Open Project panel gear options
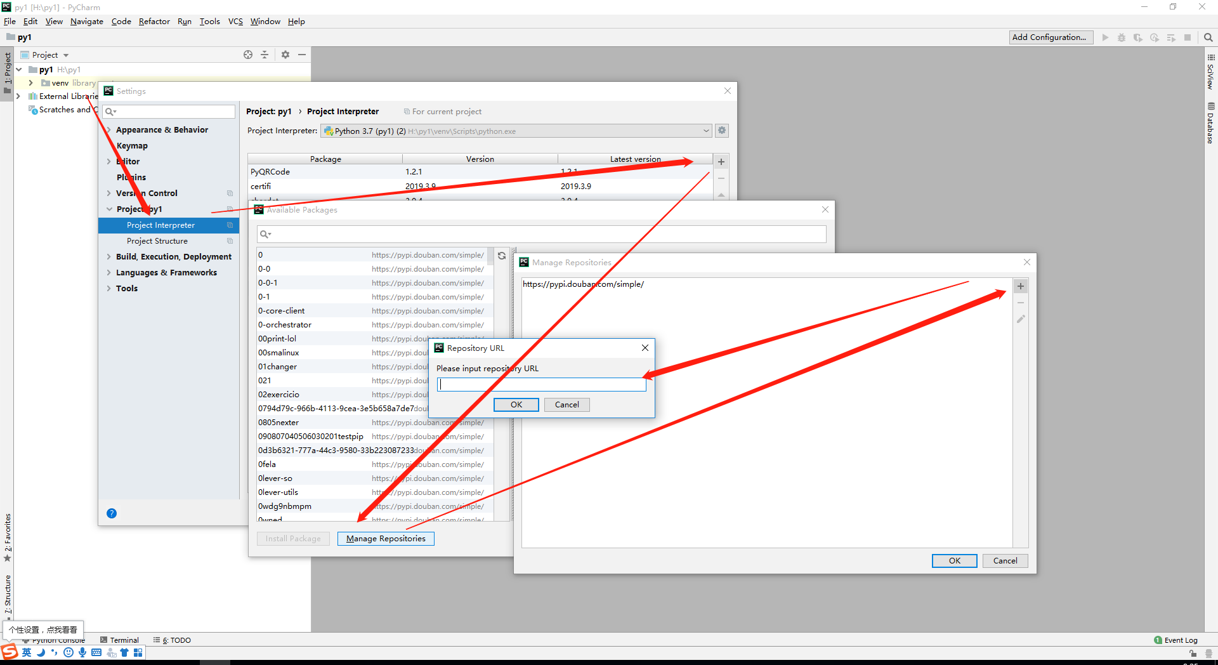Screen dimensions: 1218x665 click(285, 55)
